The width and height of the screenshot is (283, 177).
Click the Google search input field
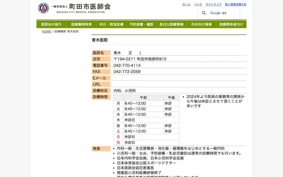tap(226, 13)
